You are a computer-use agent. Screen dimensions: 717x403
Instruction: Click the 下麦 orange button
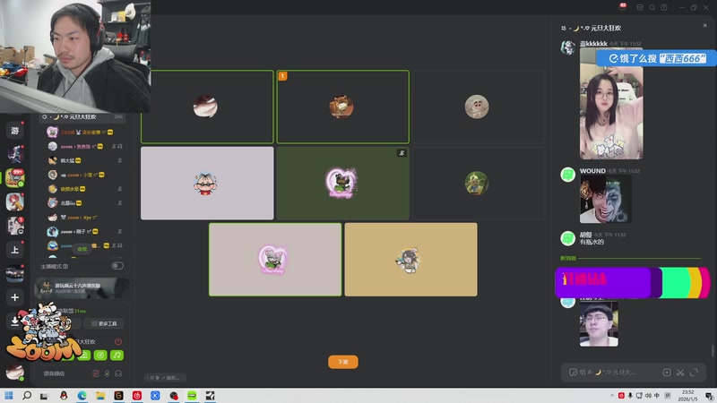tap(343, 362)
